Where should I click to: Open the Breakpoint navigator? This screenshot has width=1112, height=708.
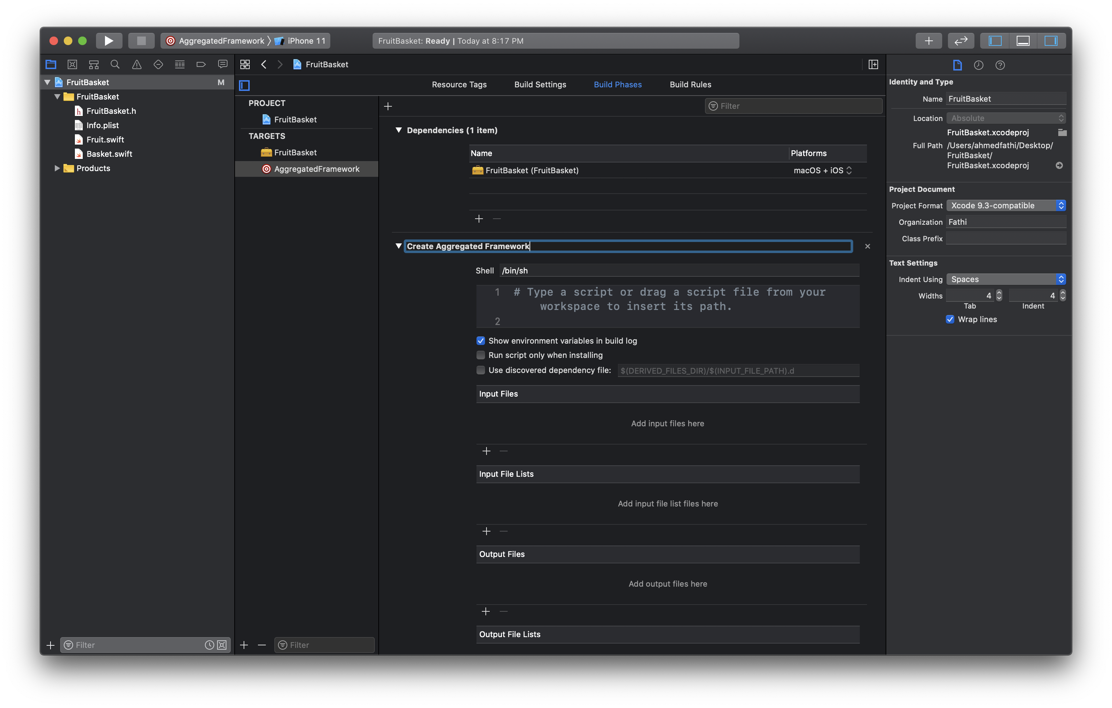tap(201, 64)
